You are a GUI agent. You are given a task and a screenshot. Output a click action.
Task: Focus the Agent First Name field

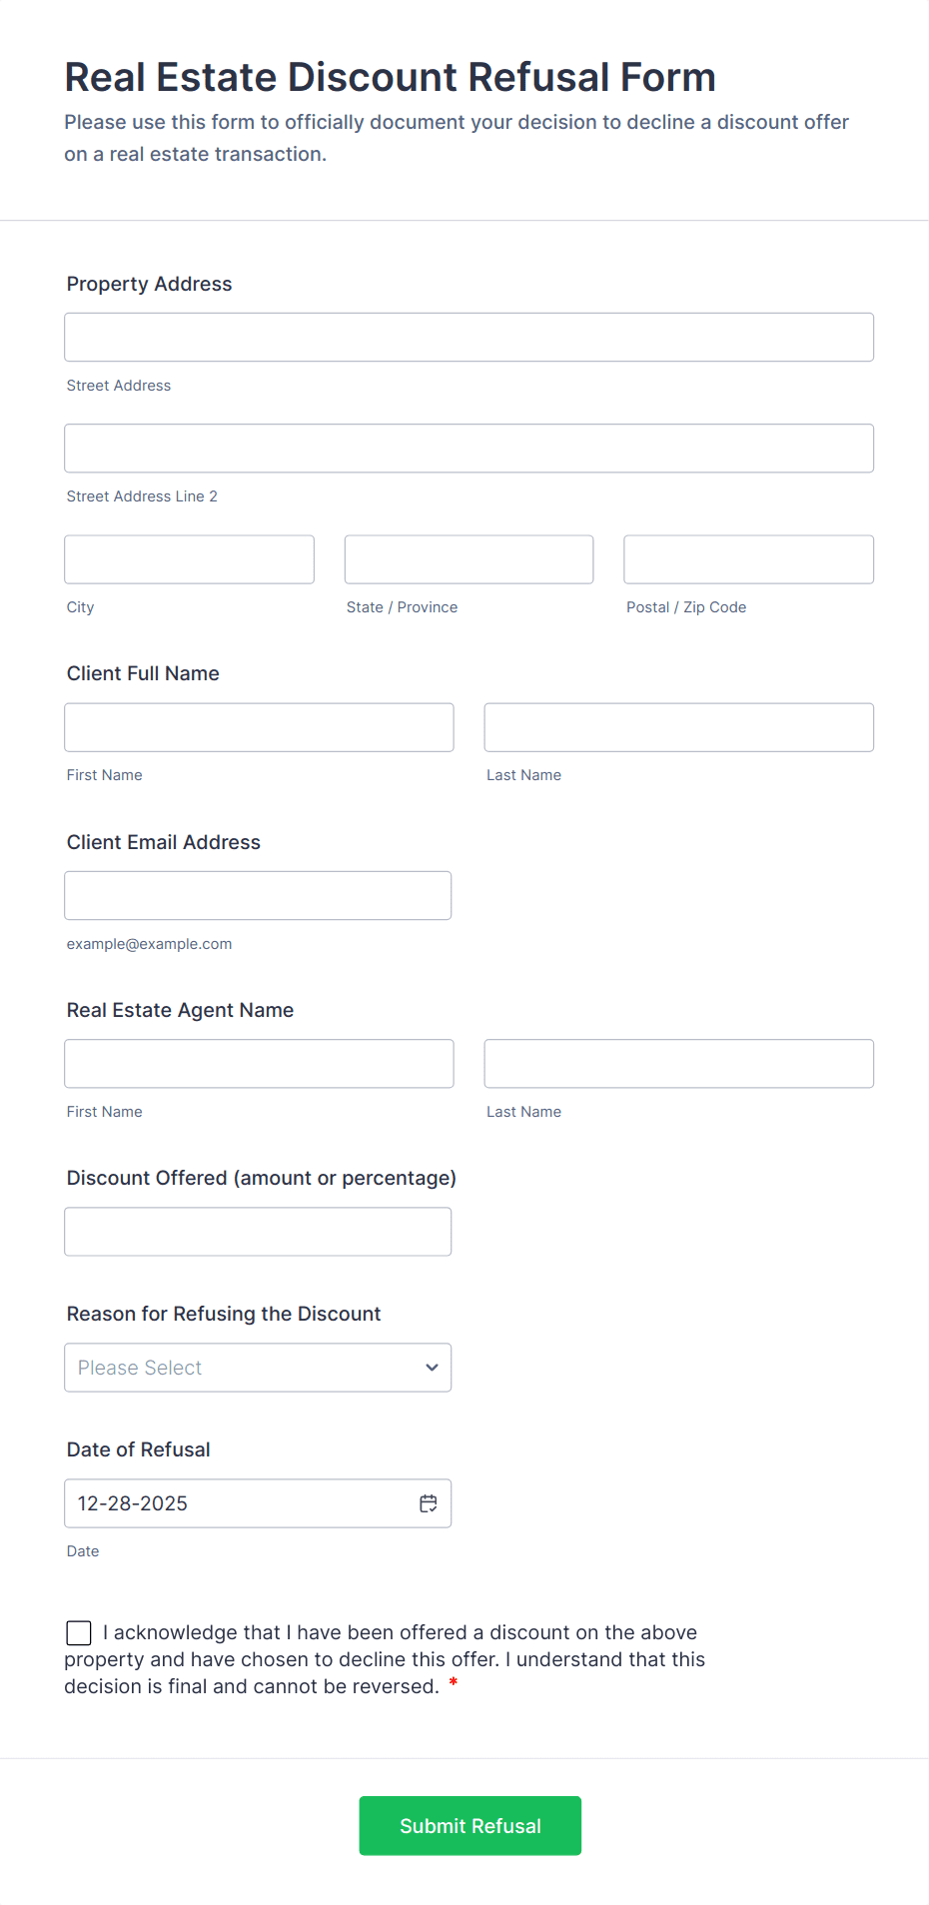[259, 1064]
